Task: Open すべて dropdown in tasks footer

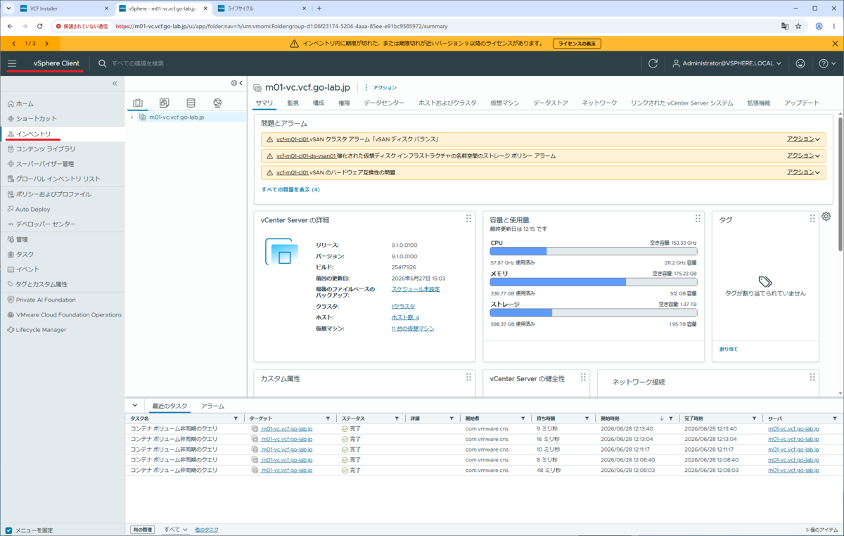Action: [175, 530]
